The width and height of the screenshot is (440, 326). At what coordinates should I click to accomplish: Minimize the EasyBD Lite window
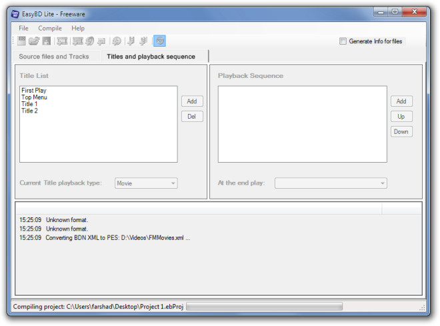pos(381,12)
